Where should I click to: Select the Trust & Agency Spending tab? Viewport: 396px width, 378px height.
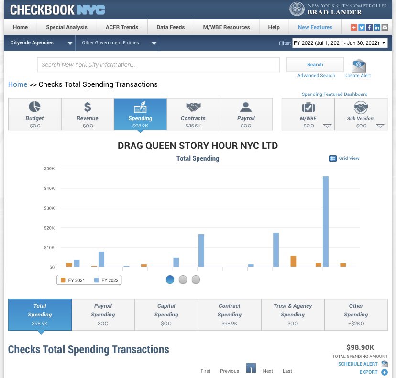coord(293,315)
